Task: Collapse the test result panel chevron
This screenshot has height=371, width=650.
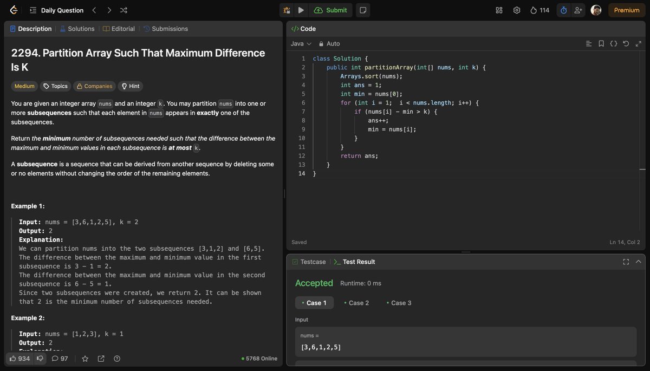Action: click(x=639, y=262)
